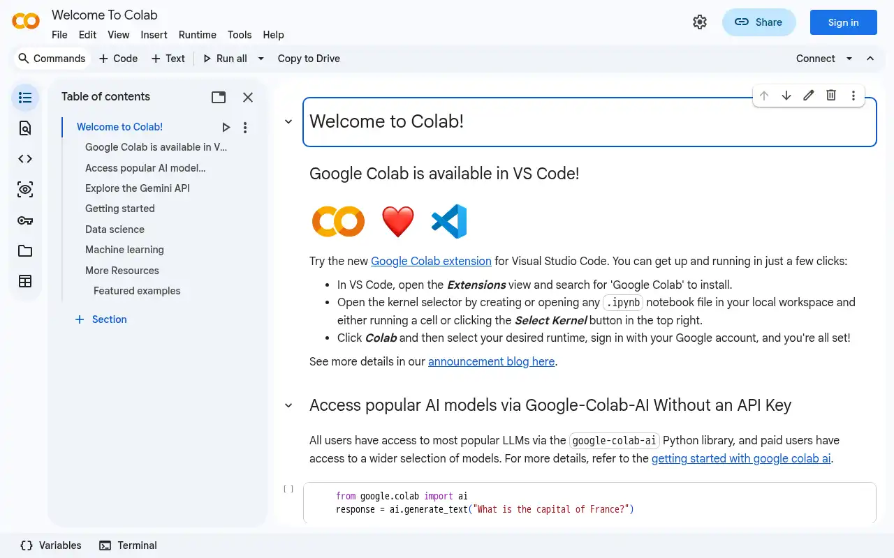Add a new Code cell
Image resolution: width=894 pixels, height=558 pixels.
[x=118, y=59]
